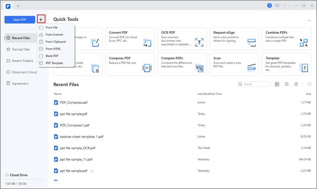The width and height of the screenshot is (317, 189).
Task: Click the plus create PDF button
Action: (x=41, y=20)
